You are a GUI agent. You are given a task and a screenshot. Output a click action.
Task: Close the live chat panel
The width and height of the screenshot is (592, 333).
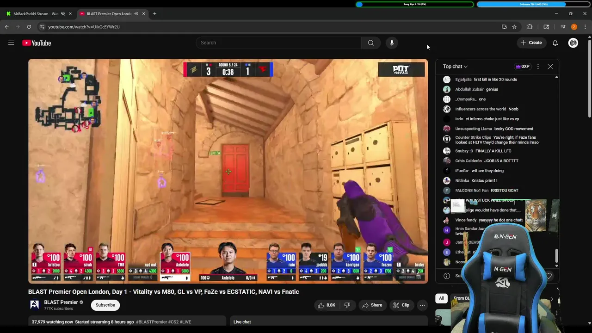(x=550, y=67)
